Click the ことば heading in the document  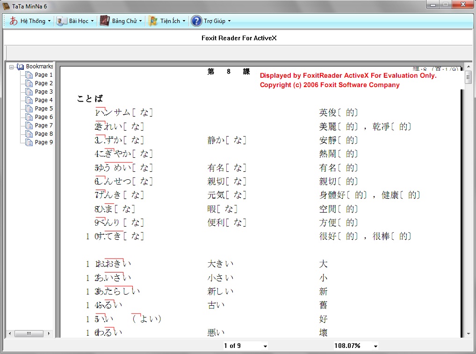[90, 98]
